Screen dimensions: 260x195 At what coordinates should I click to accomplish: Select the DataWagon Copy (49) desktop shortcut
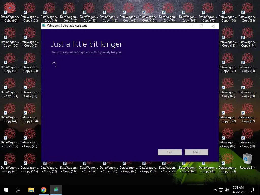click(50, 12)
